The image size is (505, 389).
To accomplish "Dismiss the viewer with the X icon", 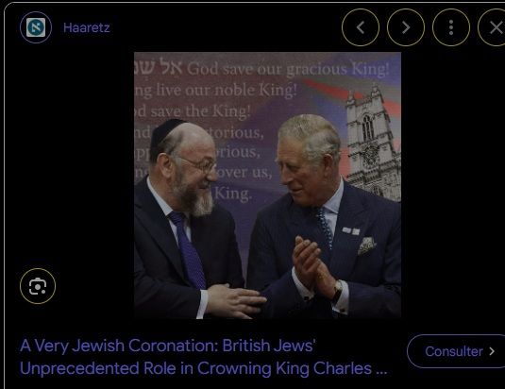I will (x=493, y=27).
